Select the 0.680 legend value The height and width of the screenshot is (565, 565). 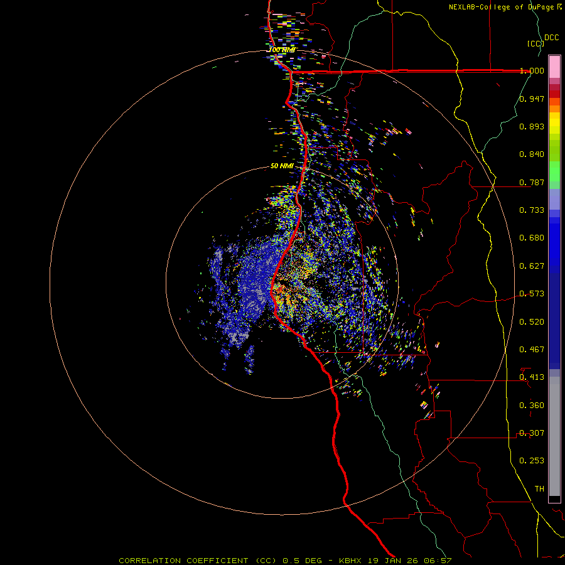532,238
